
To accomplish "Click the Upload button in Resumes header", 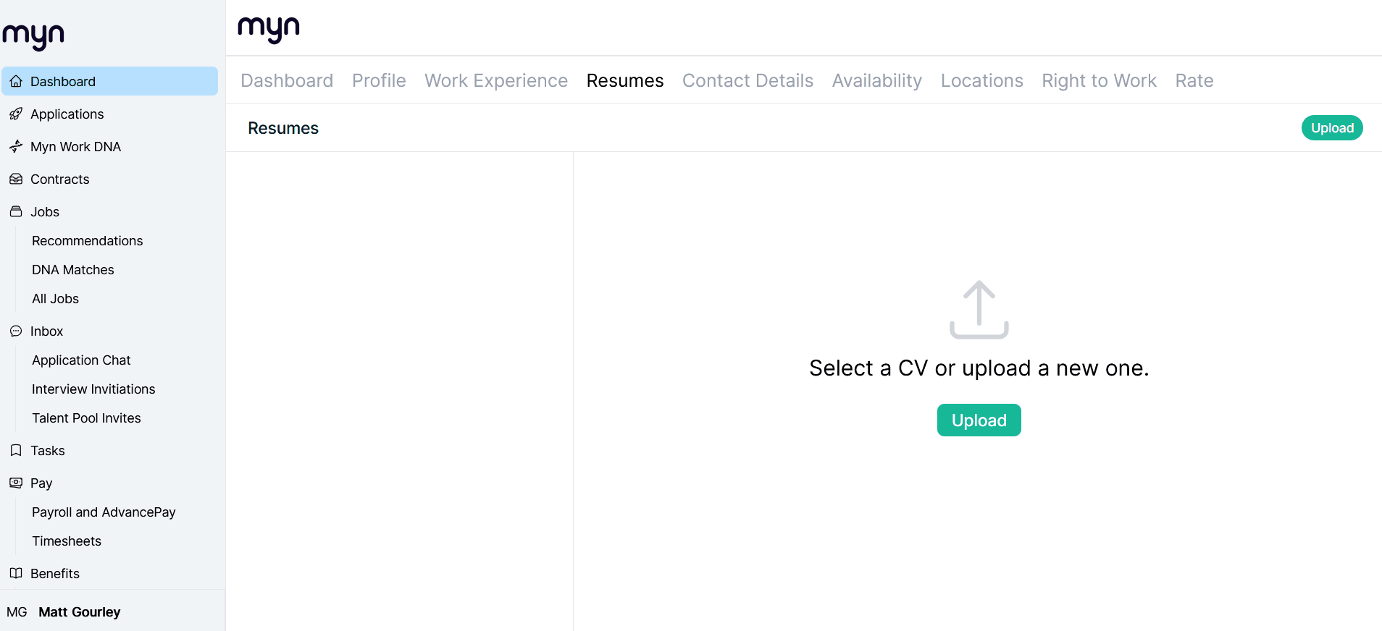I will click(x=1332, y=128).
